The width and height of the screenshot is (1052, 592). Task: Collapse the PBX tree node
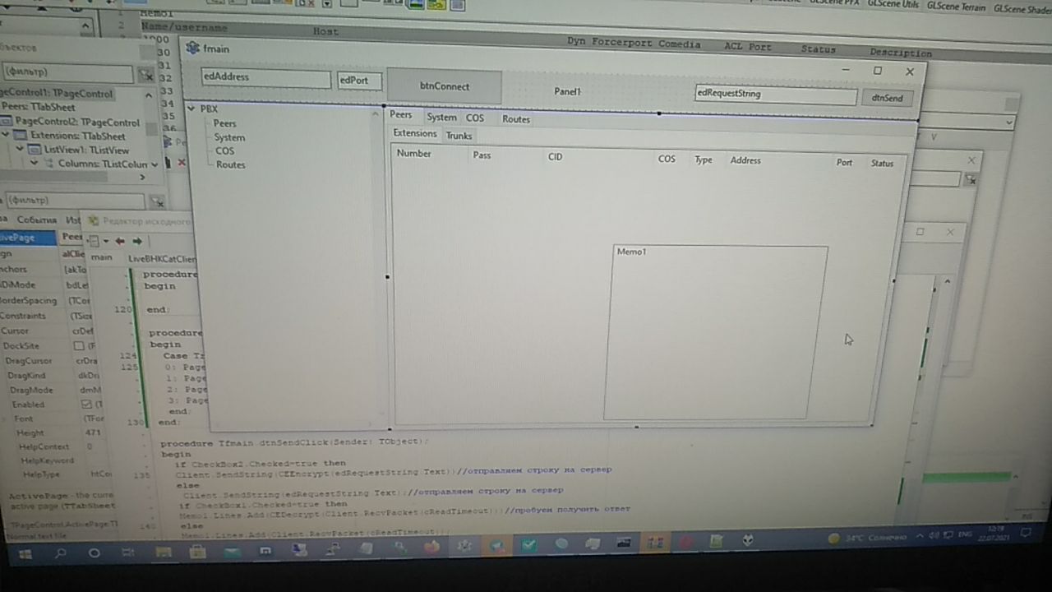click(191, 109)
